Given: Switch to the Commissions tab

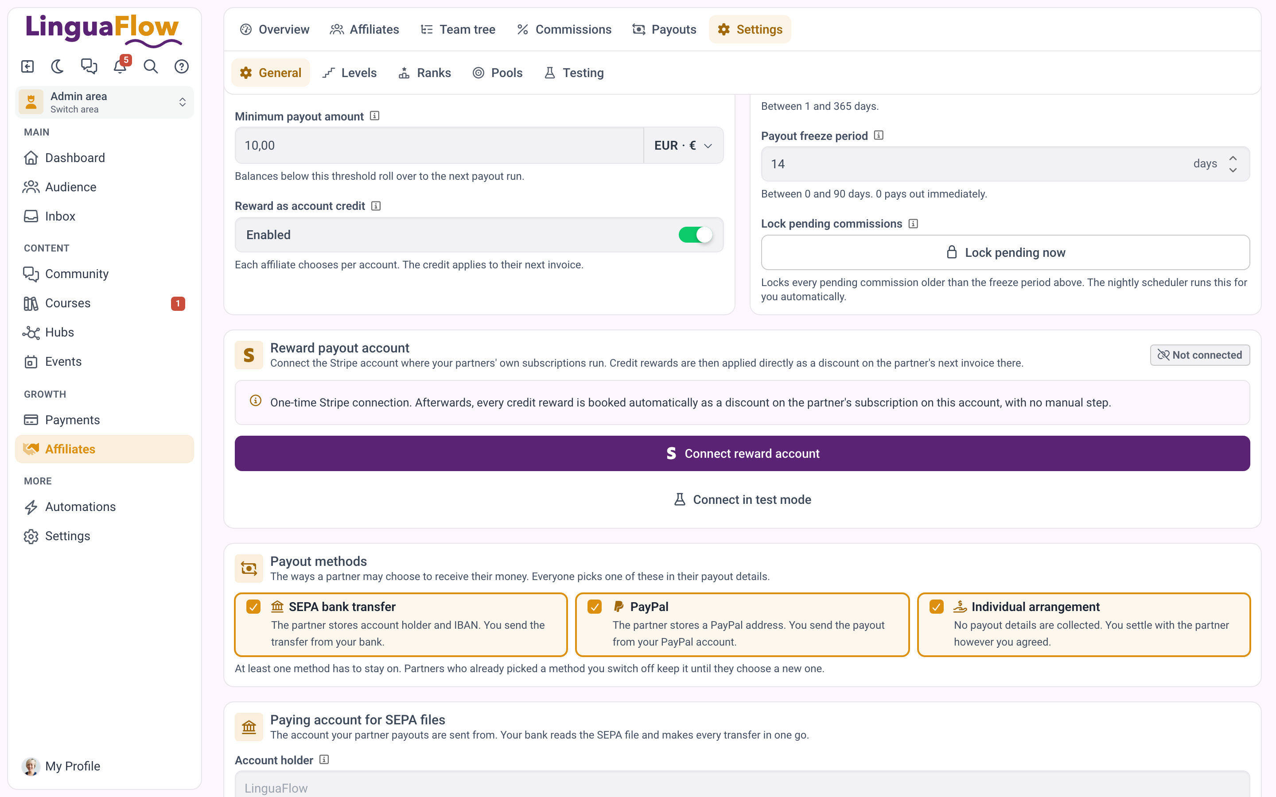Looking at the screenshot, I should pos(564,29).
